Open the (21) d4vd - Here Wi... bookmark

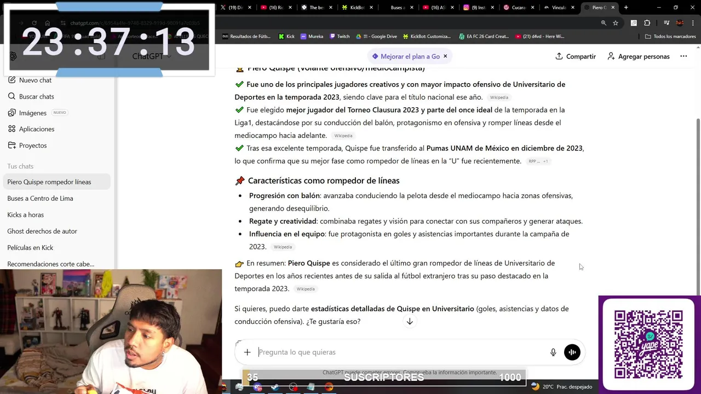tap(540, 37)
